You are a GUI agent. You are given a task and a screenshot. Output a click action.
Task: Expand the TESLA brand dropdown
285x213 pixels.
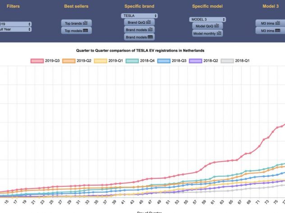(139, 16)
